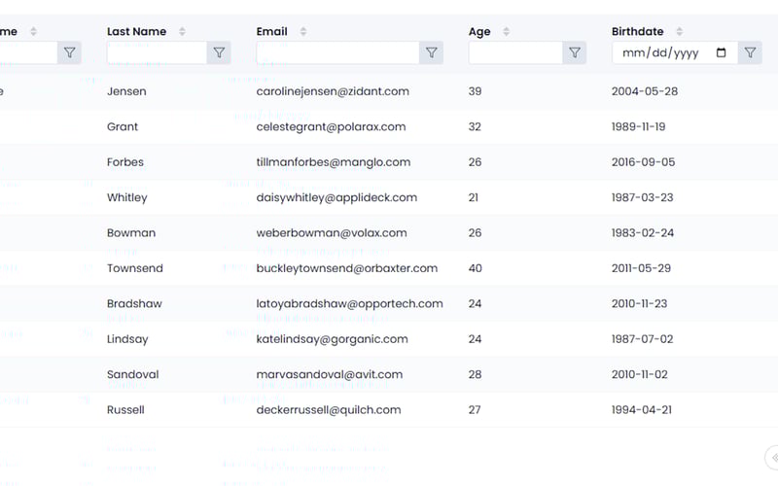The height and width of the screenshot is (486, 778).
Task: Click birthdate 2004-05-28
Action: (645, 91)
